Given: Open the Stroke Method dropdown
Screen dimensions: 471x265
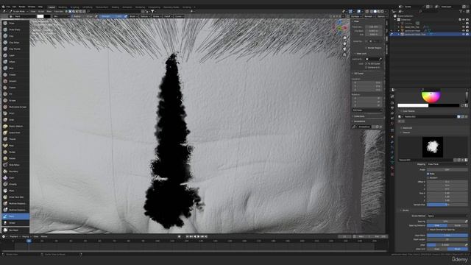Looking at the screenshot, I should [447, 216].
